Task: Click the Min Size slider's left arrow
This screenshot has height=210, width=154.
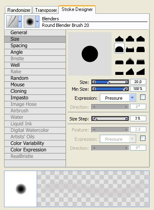Action: pos(94,89)
